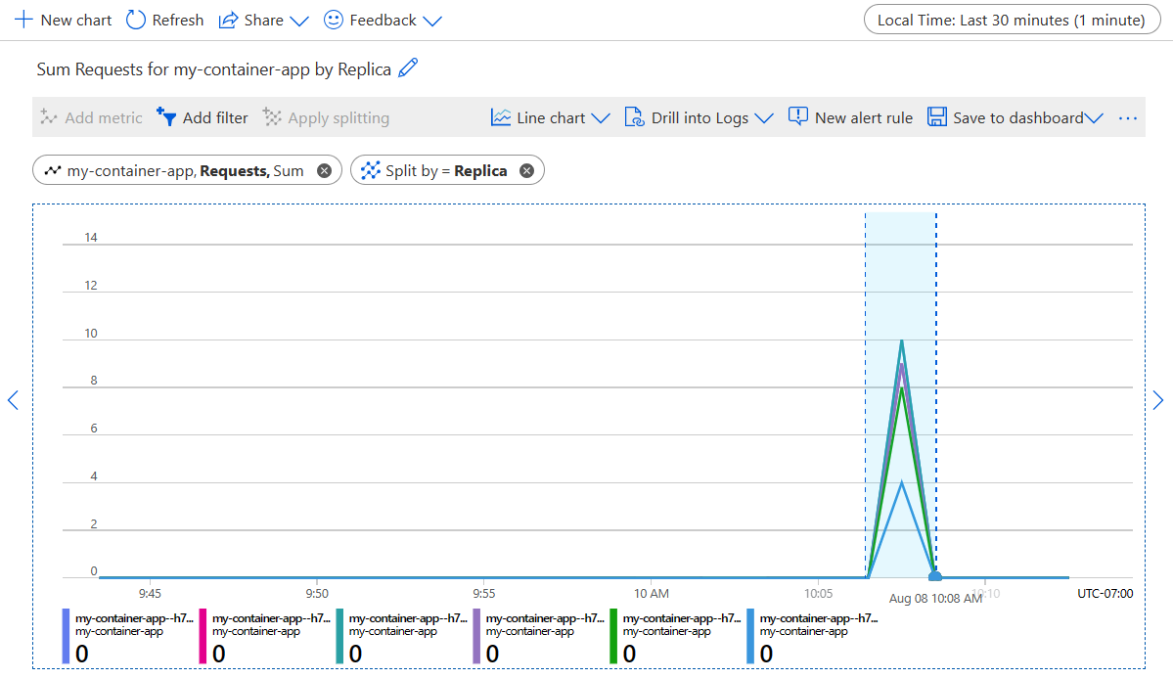Remove the Requests Sum metric filter
Viewport: 1173px width, 679px height.
323,169
